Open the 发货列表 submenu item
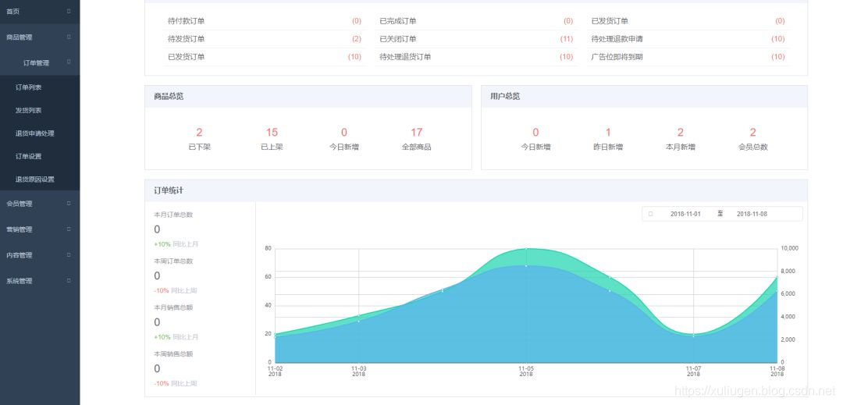Viewport: 843px width, 405px height. point(29,111)
